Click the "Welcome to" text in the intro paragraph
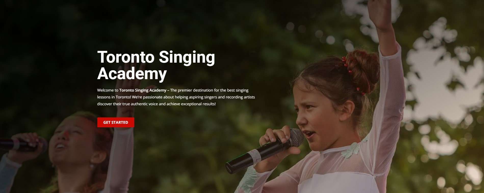The height and width of the screenshot is (193, 484). pos(108,90)
